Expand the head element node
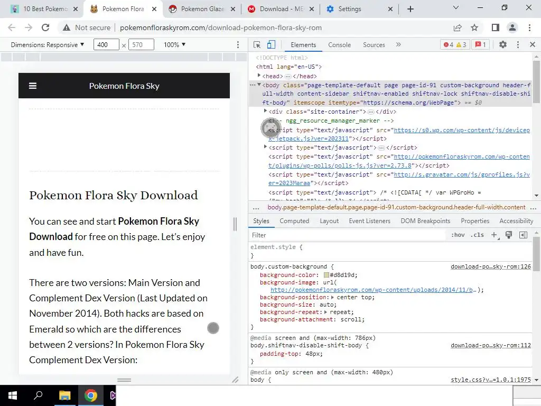Image resolution: width=541 pixels, height=406 pixels. (x=259, y=76)
